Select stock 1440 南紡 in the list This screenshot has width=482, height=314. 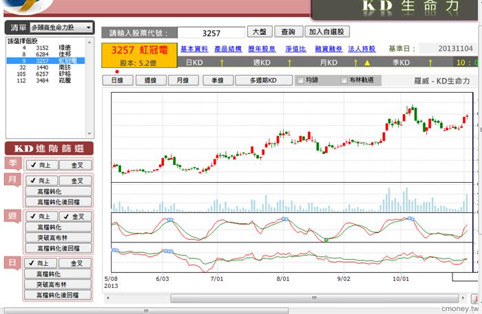pos(45,67)
